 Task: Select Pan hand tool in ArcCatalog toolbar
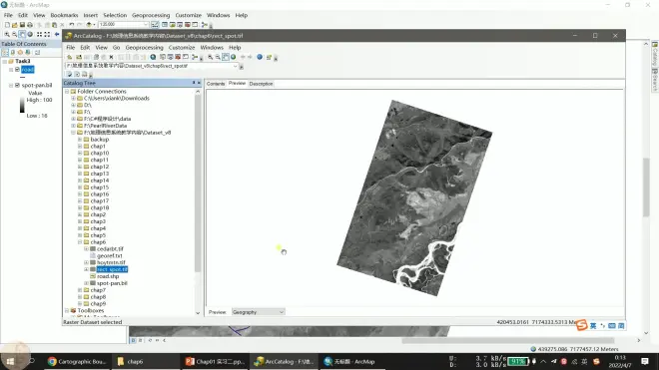point(226,57)
